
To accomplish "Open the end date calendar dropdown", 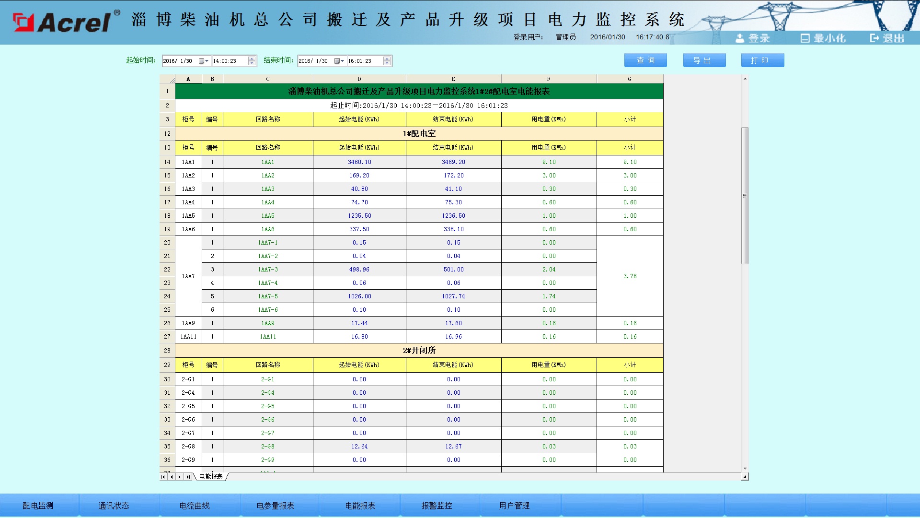I will (x=339, y=61).
